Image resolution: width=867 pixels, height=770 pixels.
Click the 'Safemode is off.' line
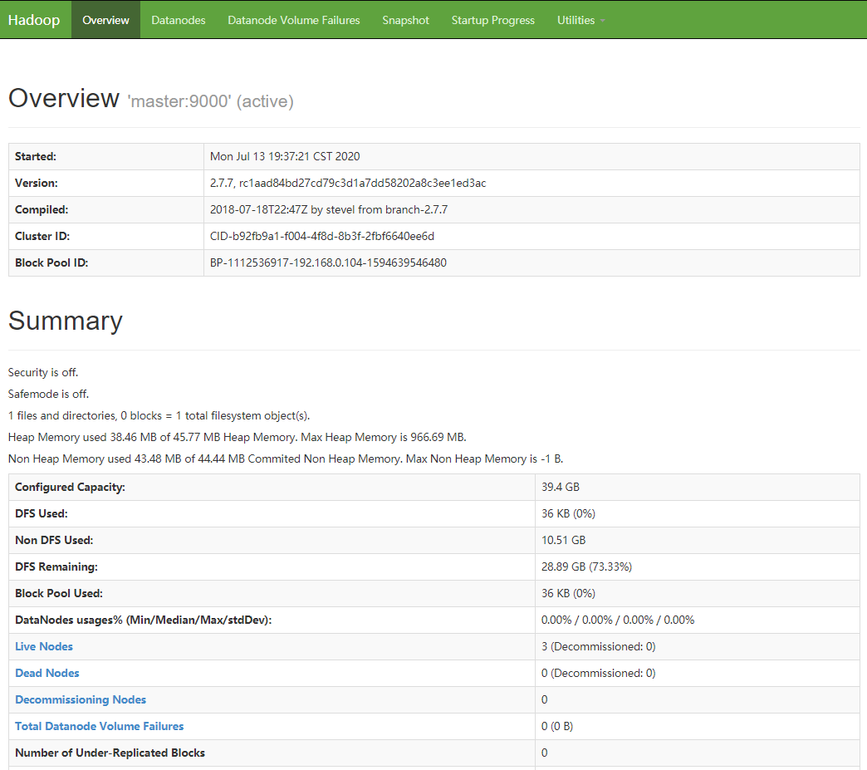(x=48, y=394)
